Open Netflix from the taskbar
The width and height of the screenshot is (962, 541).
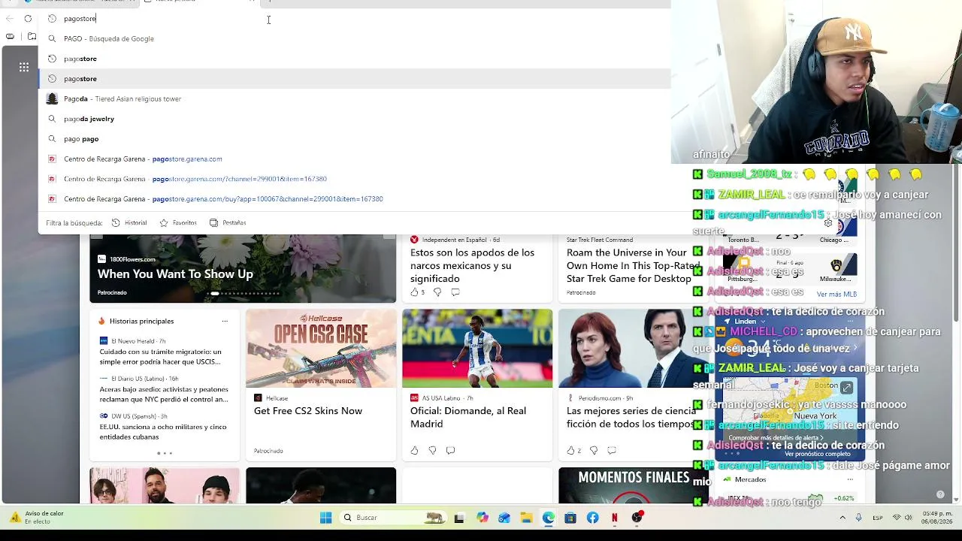(x=615, y=518)
